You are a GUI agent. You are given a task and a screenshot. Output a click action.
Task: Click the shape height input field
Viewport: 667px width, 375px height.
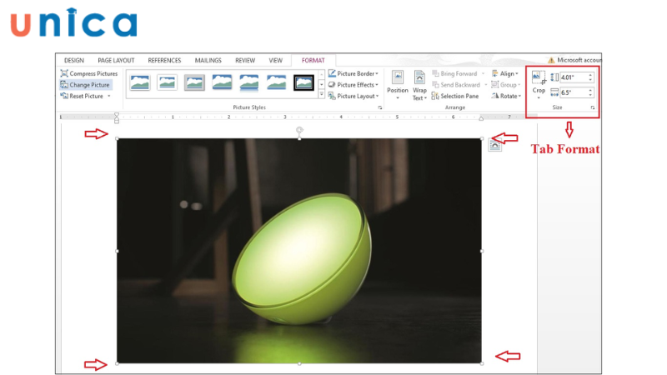pos(573,77)
